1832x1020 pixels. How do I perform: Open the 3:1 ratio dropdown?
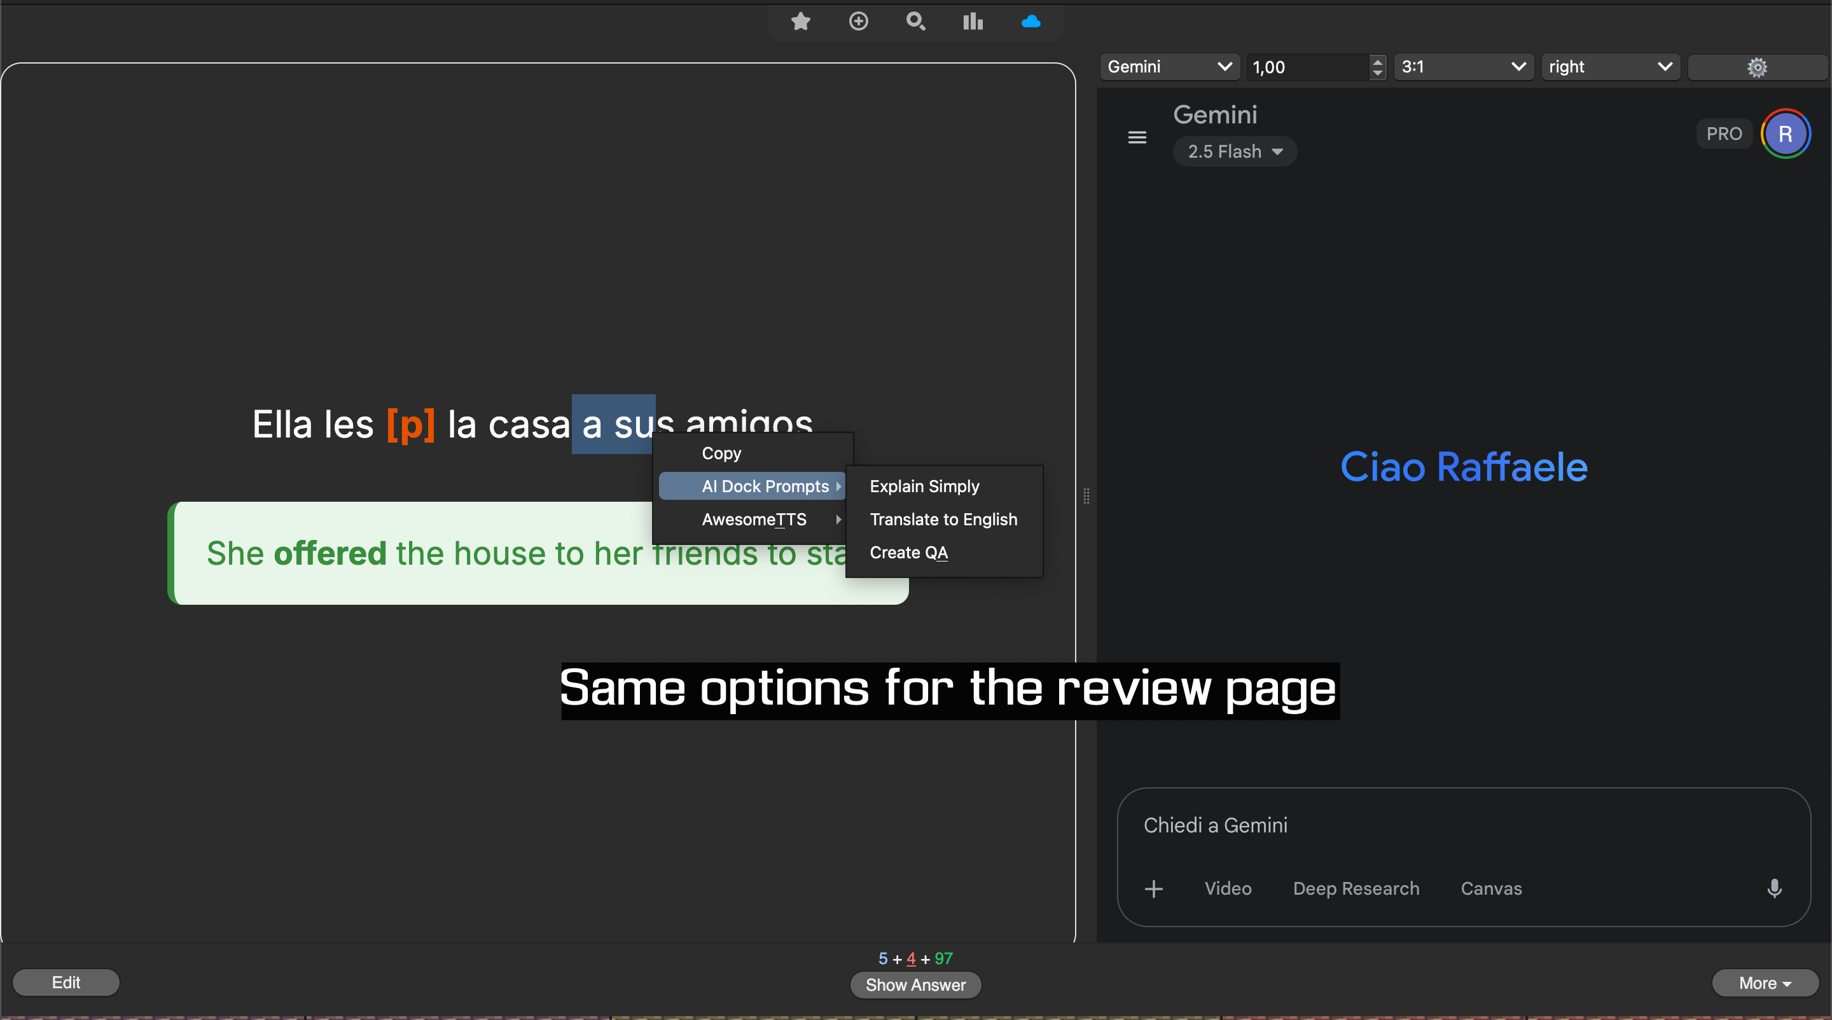1463,67
